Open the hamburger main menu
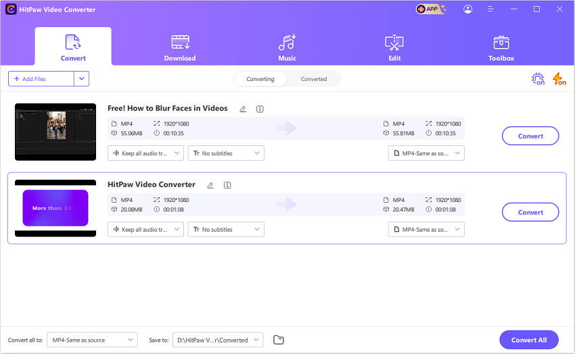The width and height of the screenshot is (575, 354). pyautogui.click(x=490, y=9)
